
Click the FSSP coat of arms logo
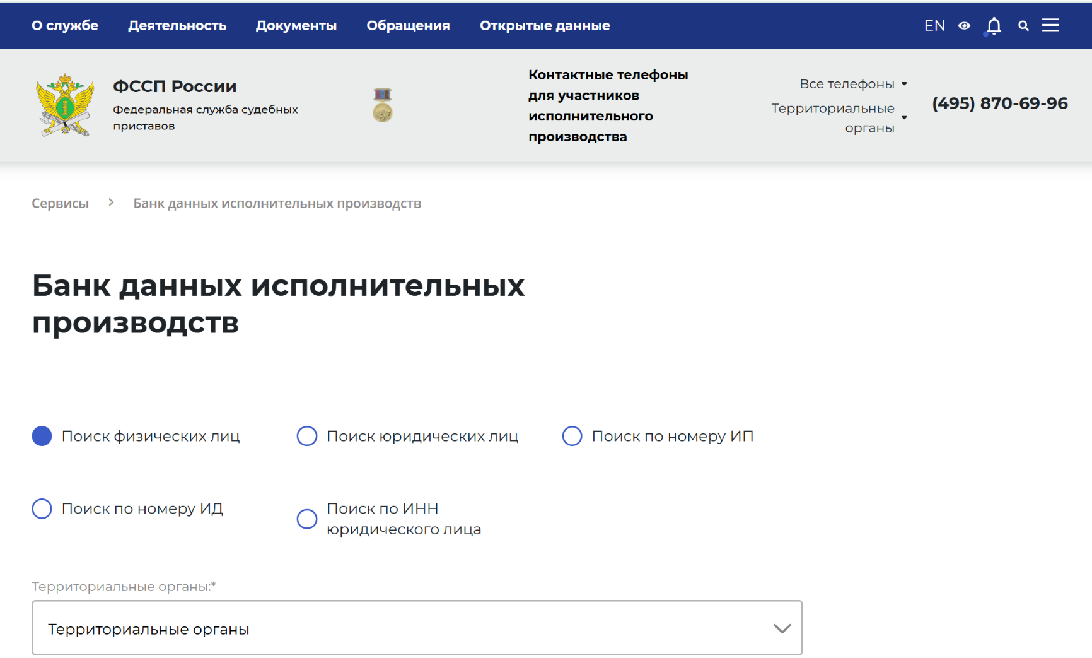[x=65, y=105]
